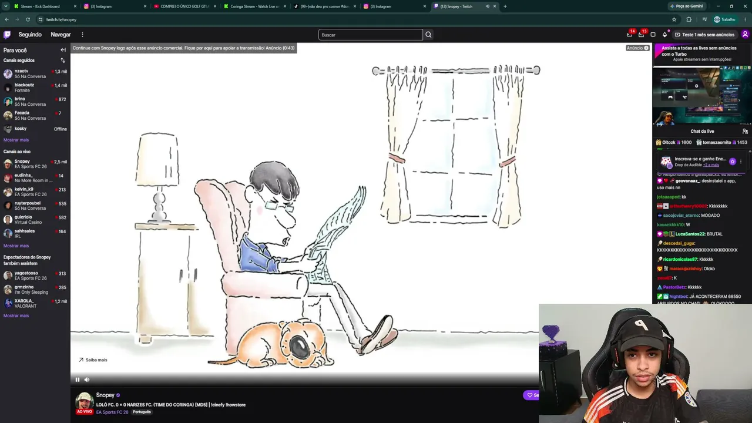Click Saiba mais on the ad
The image size is (752, 423).
[x=93, y=360]
